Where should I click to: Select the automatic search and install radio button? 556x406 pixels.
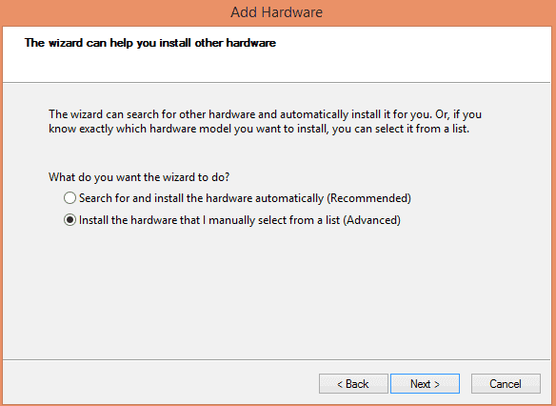click(x=69, y=198)
